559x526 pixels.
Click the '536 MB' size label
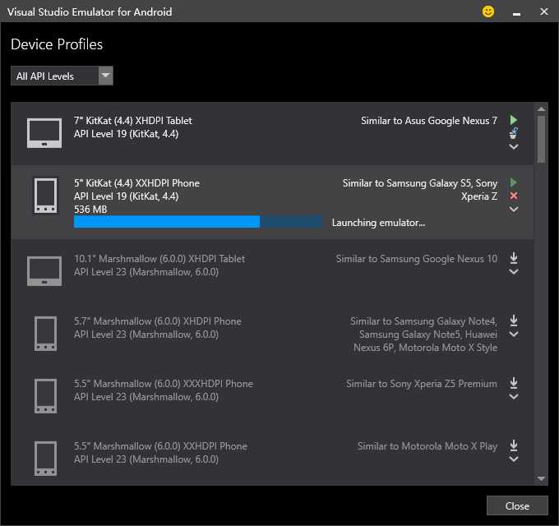90,210
